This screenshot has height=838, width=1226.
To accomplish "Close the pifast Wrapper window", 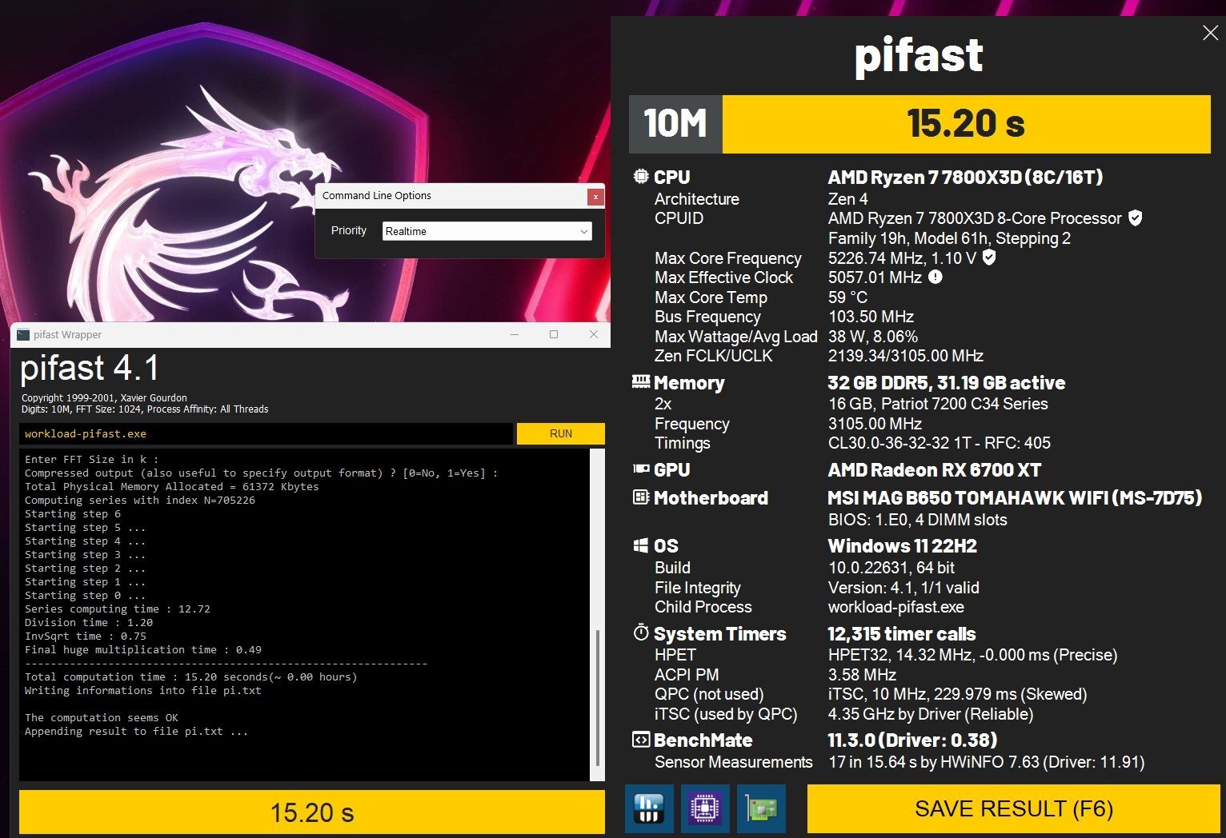I will point(593,334).
